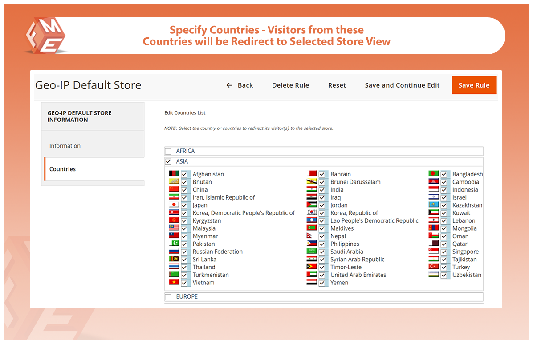The width and height of the screenshot is (533, 344).
Task: Click the India flag icon
Action: point(311,189)
